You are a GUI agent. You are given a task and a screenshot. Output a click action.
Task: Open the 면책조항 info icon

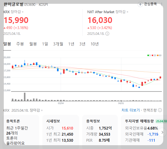[160, 110]
